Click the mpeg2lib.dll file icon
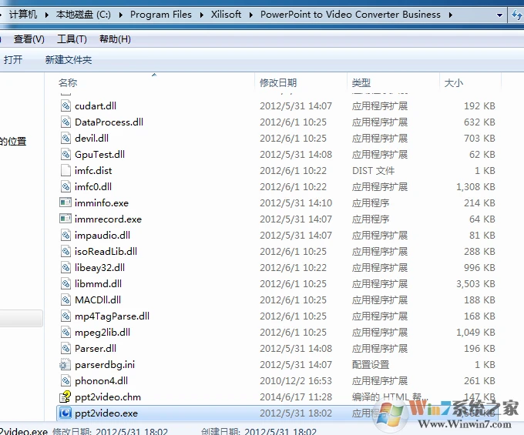 (x=65, y=332)
